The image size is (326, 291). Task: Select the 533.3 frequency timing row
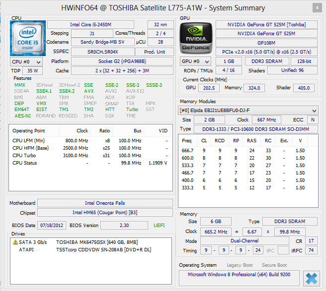pyautogui.click(x=248, y=166)
